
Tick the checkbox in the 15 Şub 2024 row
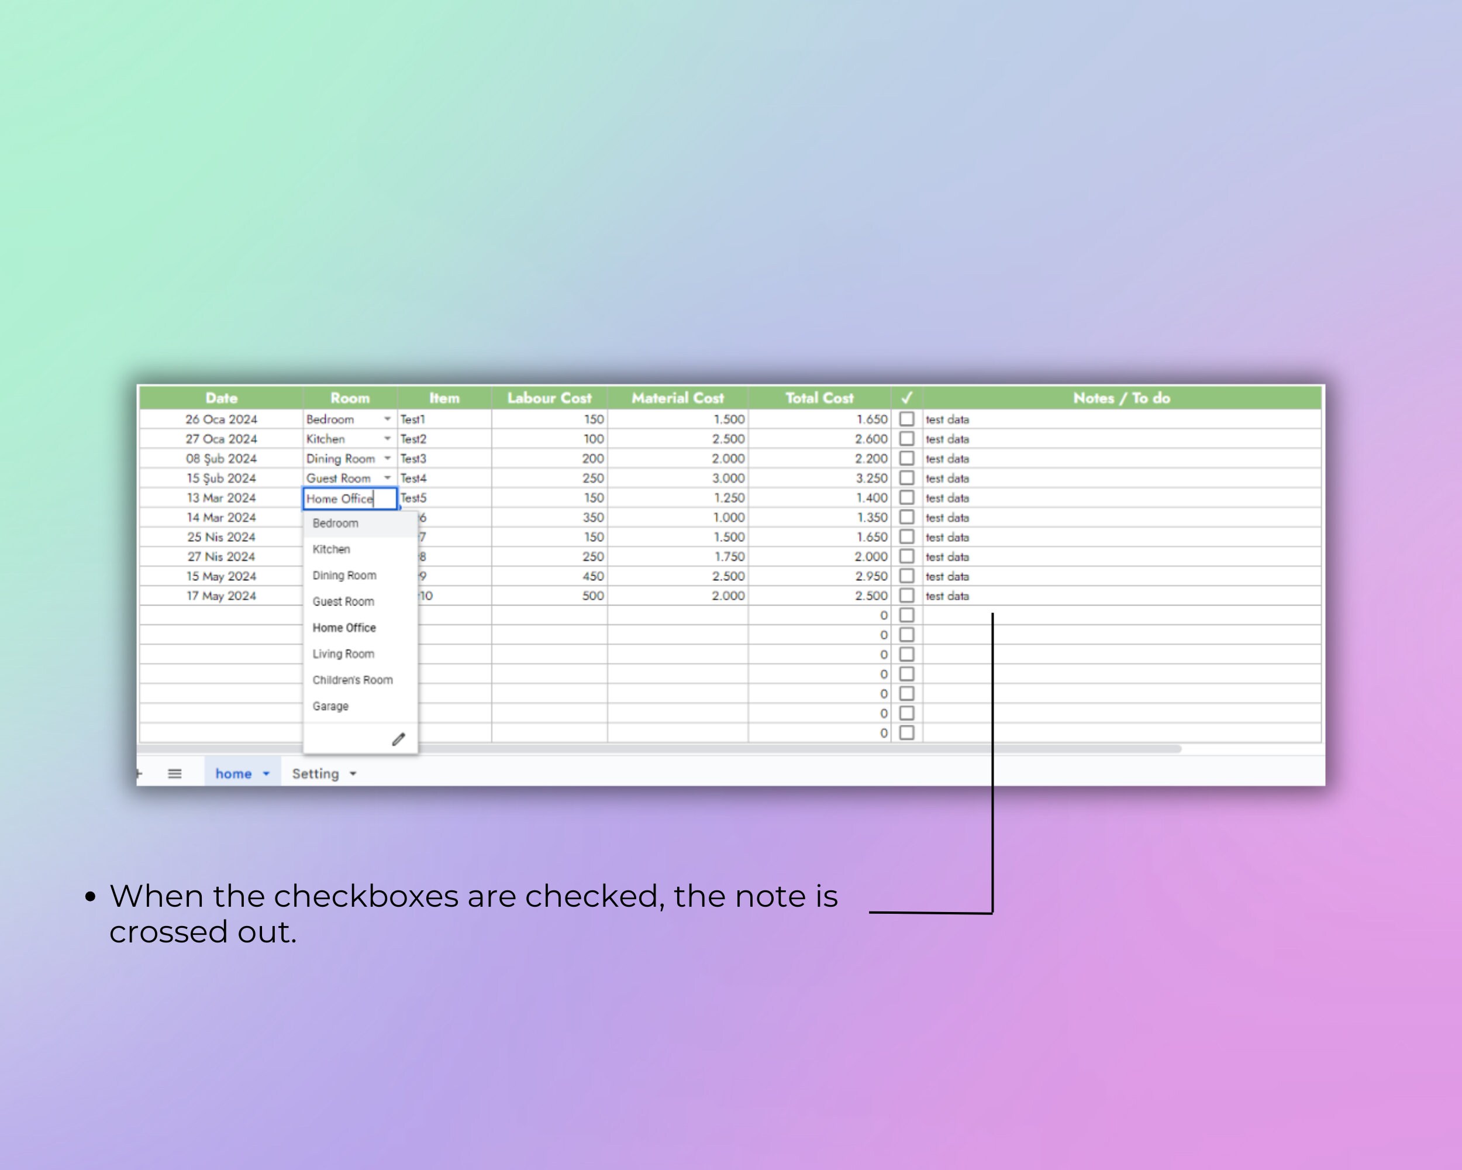coord(906,478)
